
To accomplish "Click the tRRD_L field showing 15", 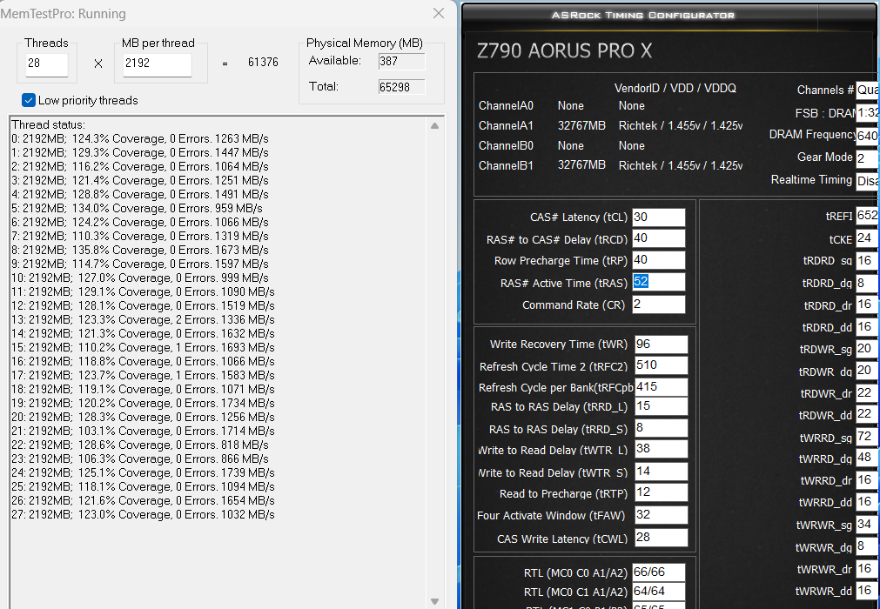I will (x=662, y=406).
